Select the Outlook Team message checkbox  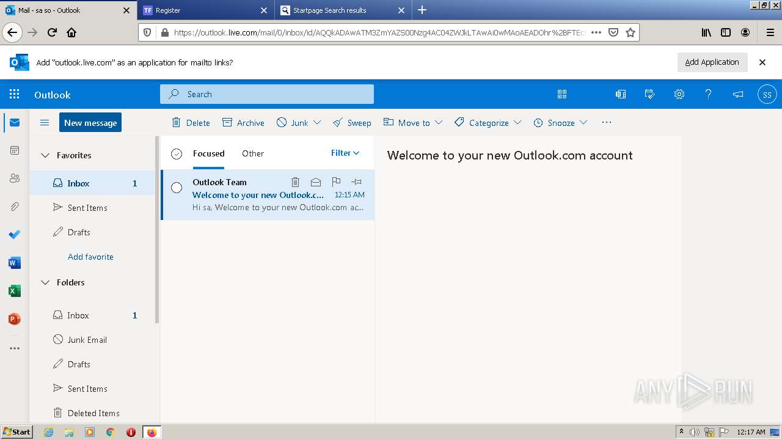pos(177,188)
